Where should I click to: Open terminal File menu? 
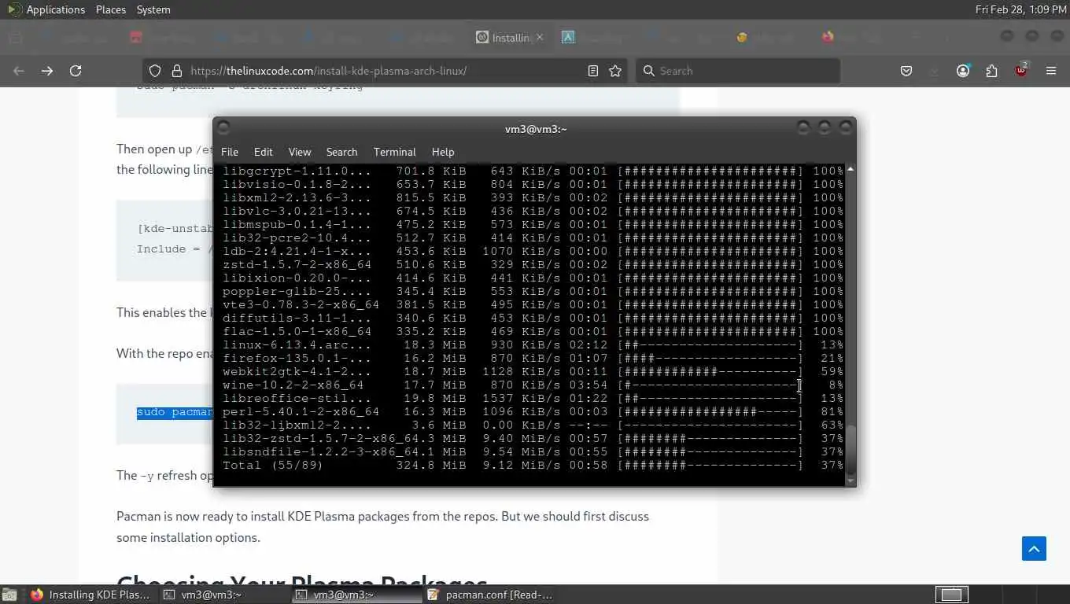coord(230,152)
